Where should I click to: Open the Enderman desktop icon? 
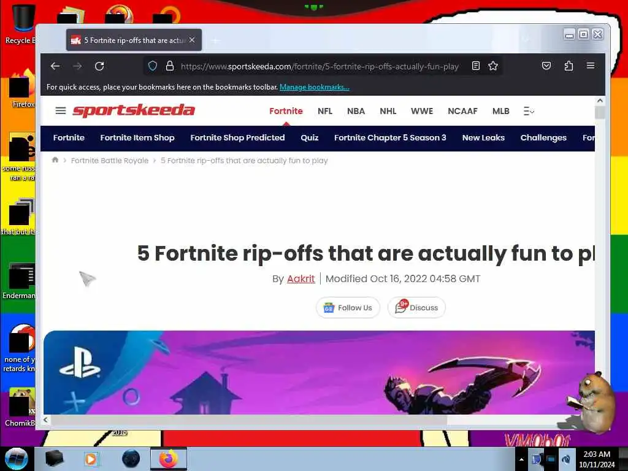(x=19, y=281)
